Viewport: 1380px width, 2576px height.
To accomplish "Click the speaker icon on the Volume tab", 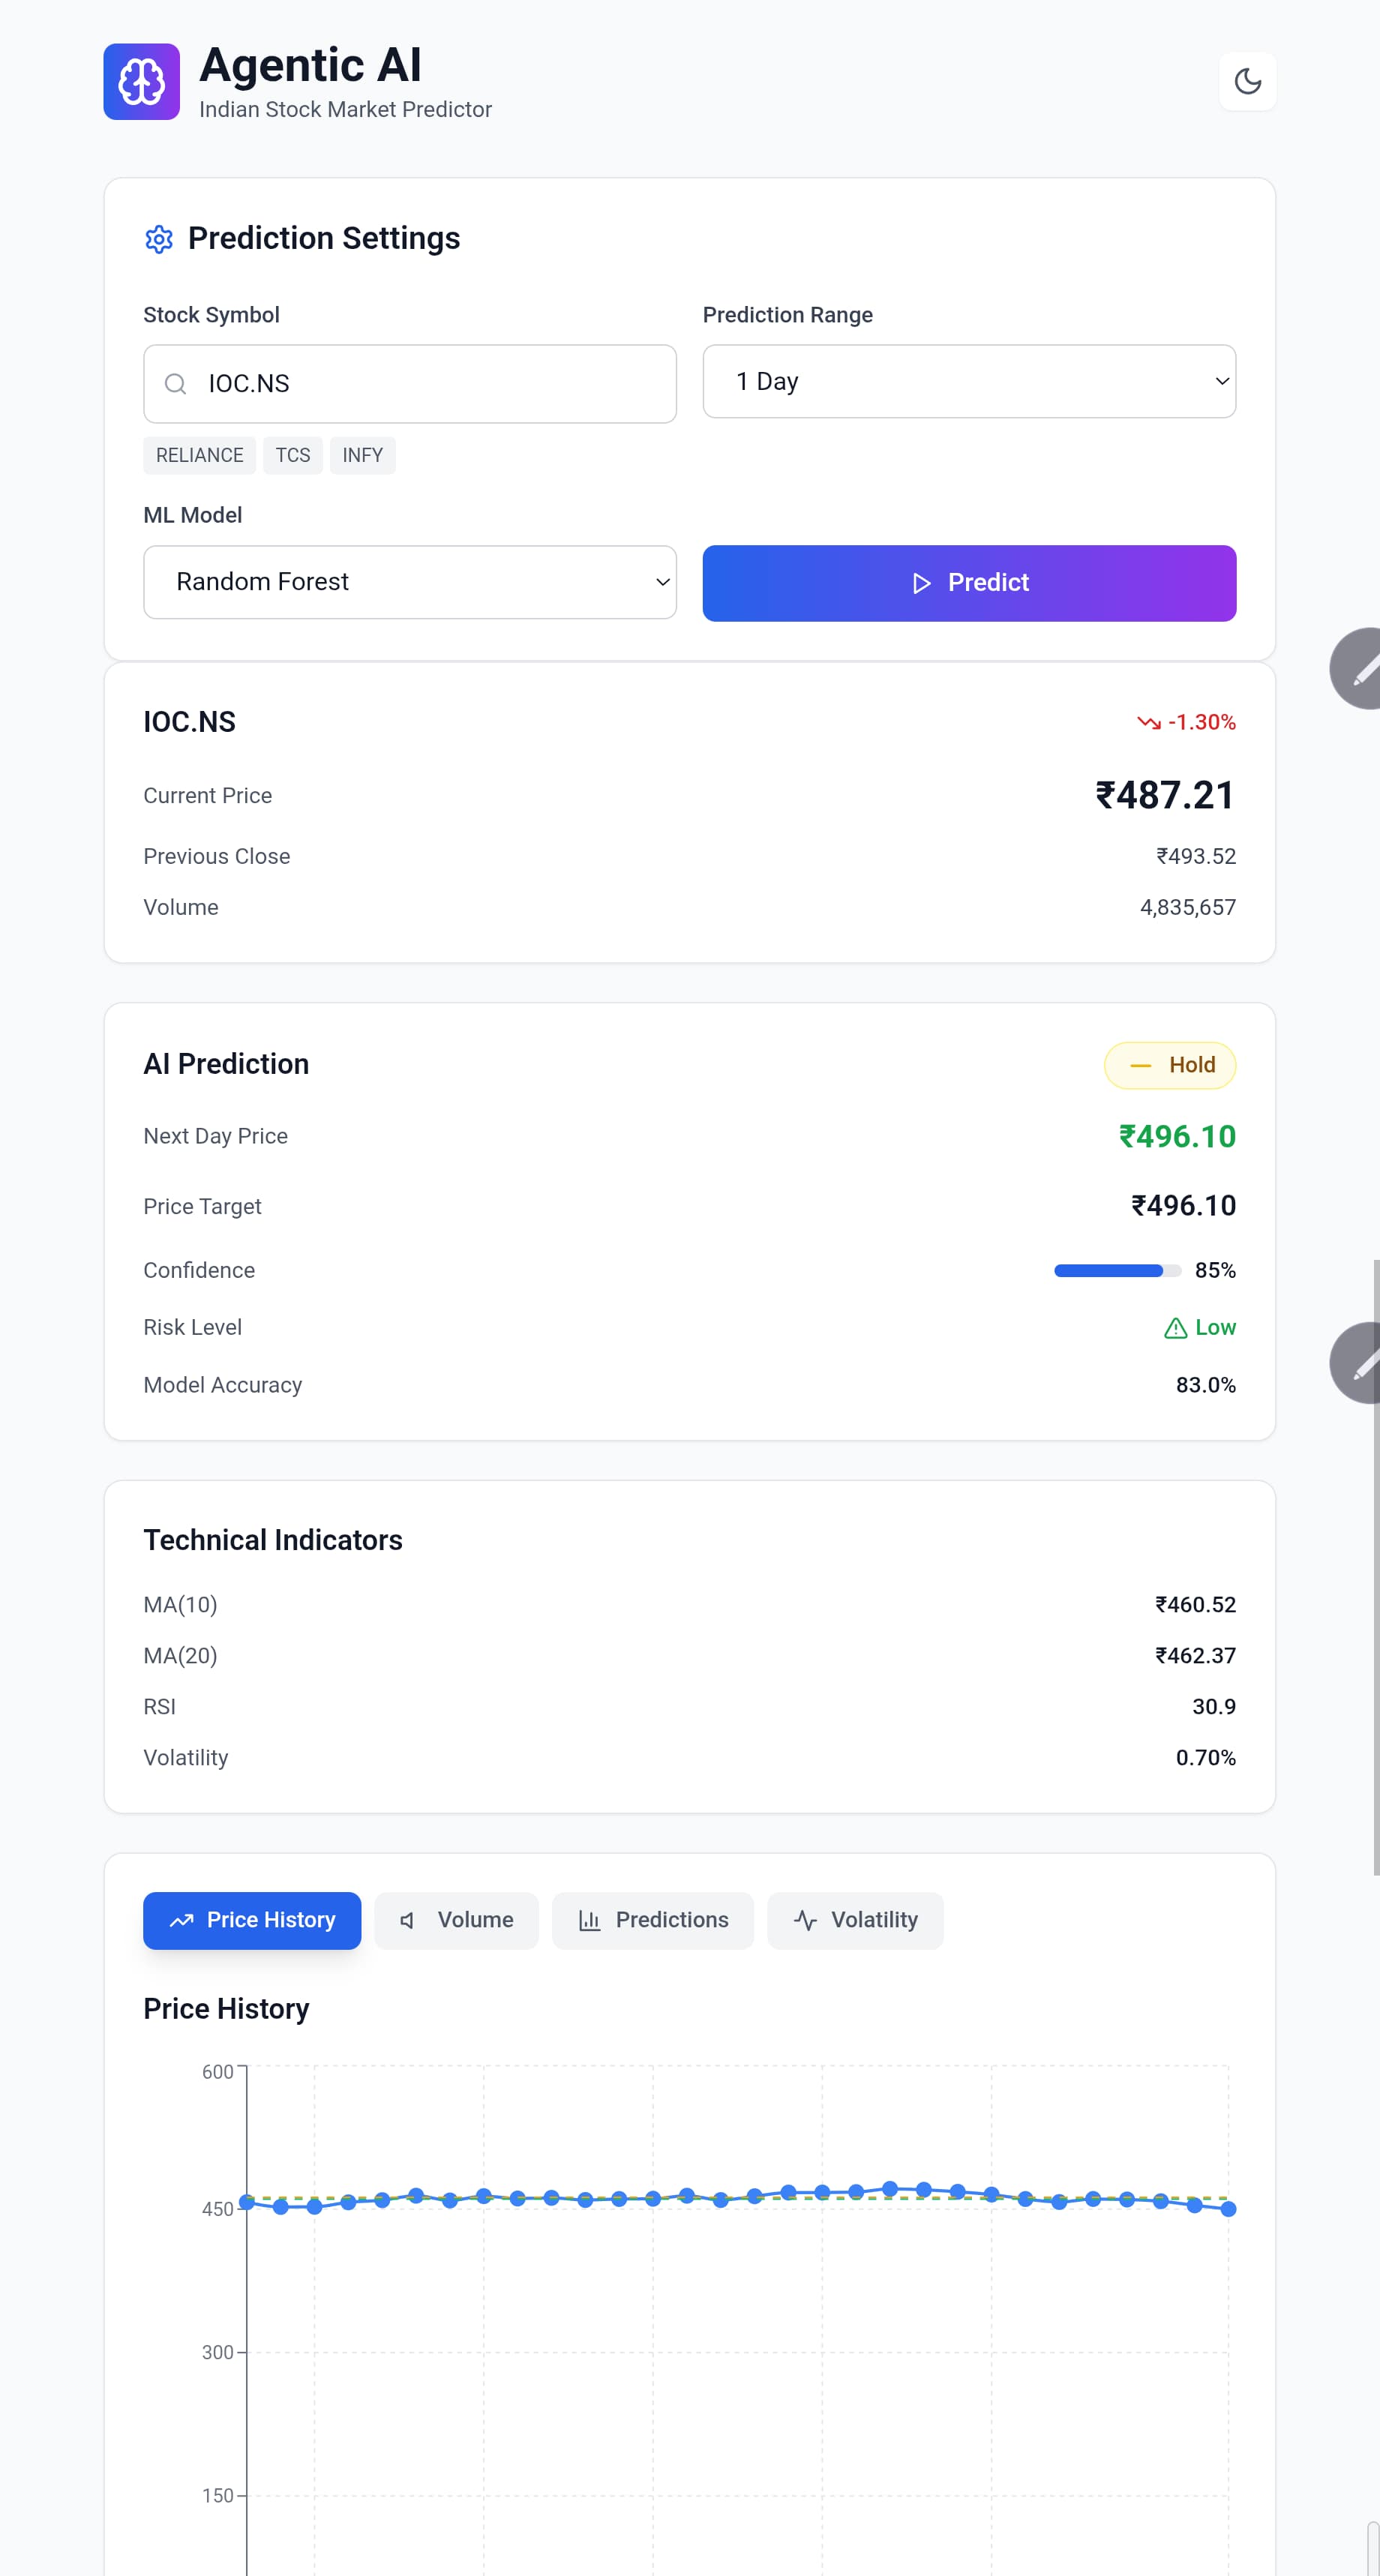I will (x=408, y=1921).
